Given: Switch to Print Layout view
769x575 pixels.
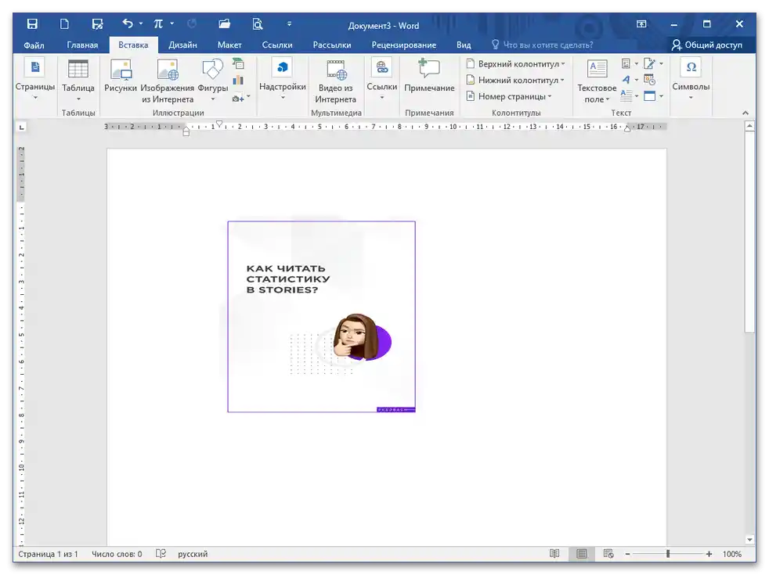Looking at the screenshot, I should point(582,554).
